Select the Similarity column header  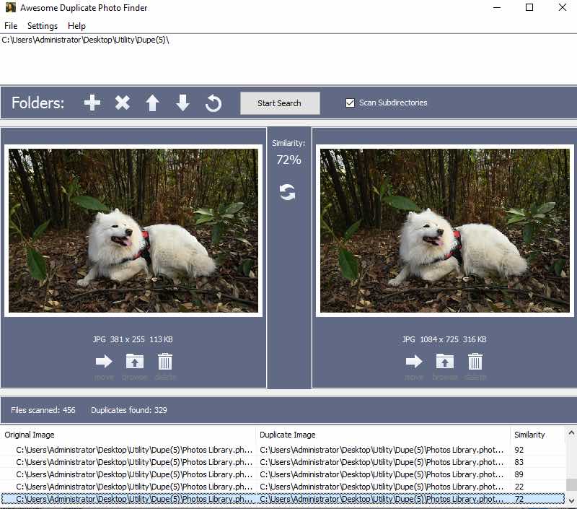530,435
